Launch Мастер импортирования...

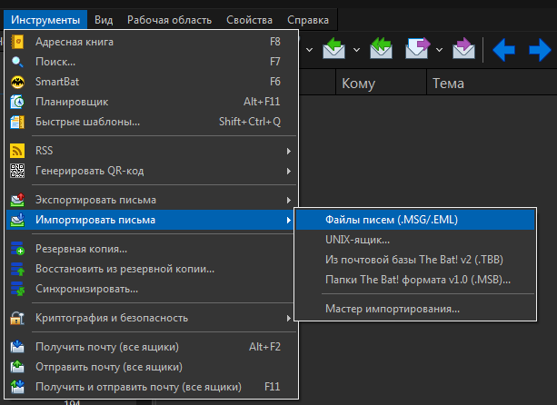(x=415, y=309)
